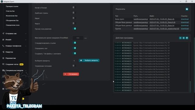
Task: Expand the Номера телефонов chevron
Action: pos(26,46)
